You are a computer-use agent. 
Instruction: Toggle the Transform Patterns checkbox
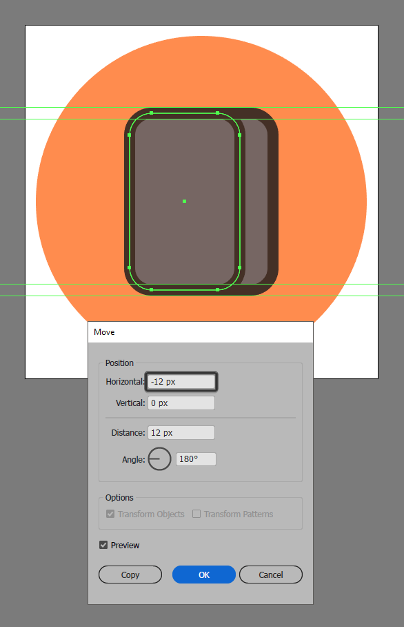(x=196, y=514)
